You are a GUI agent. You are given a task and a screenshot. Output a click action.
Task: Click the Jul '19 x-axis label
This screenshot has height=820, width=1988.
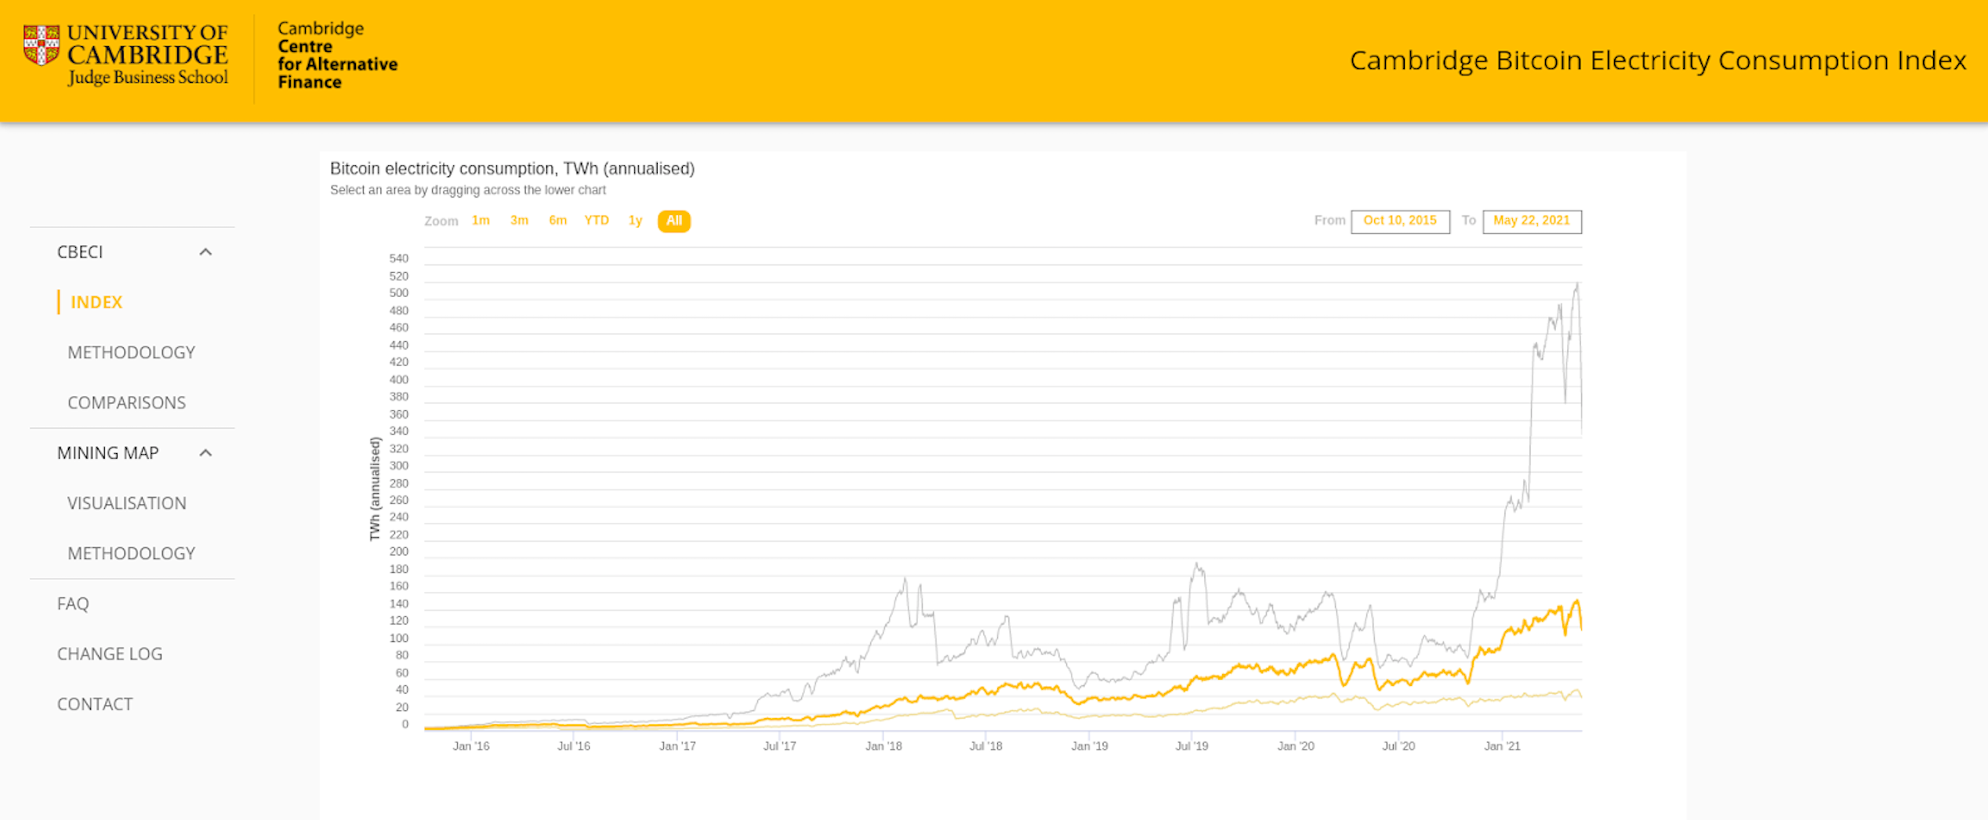tap(1192, 746)
